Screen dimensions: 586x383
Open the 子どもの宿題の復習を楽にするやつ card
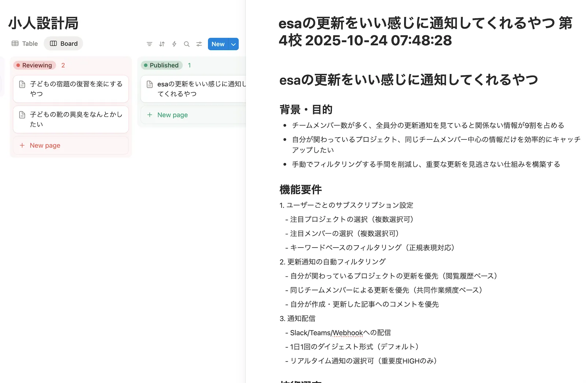coord(76,89)
